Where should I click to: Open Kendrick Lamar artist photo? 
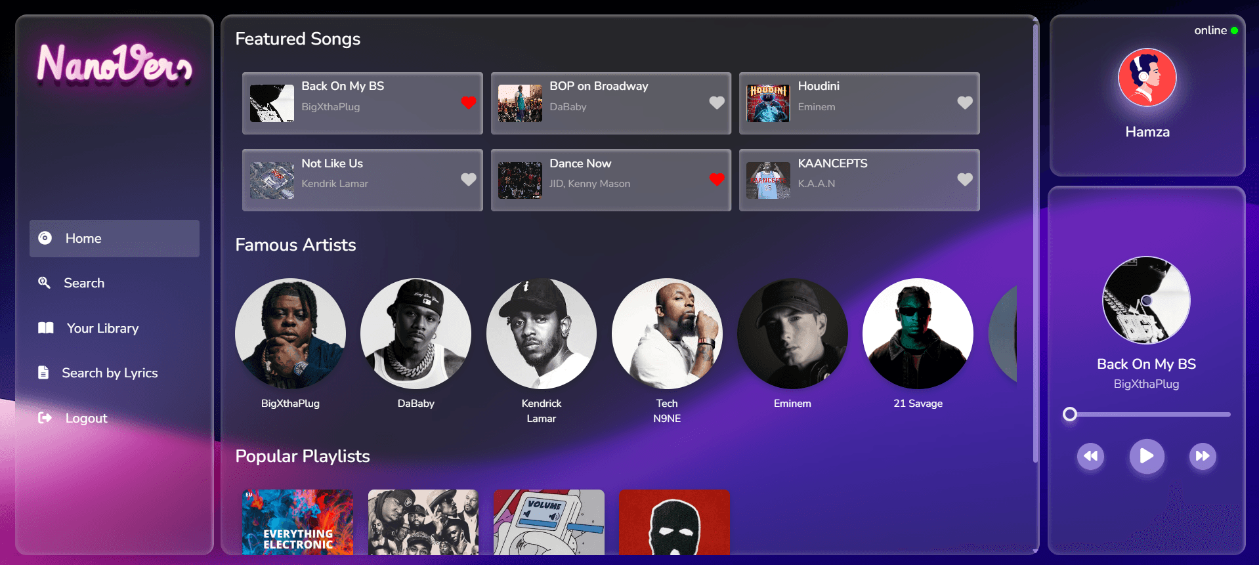tap(542, 333)
